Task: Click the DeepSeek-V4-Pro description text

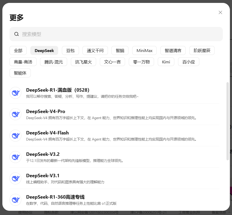Action: [x=111, y=118]
